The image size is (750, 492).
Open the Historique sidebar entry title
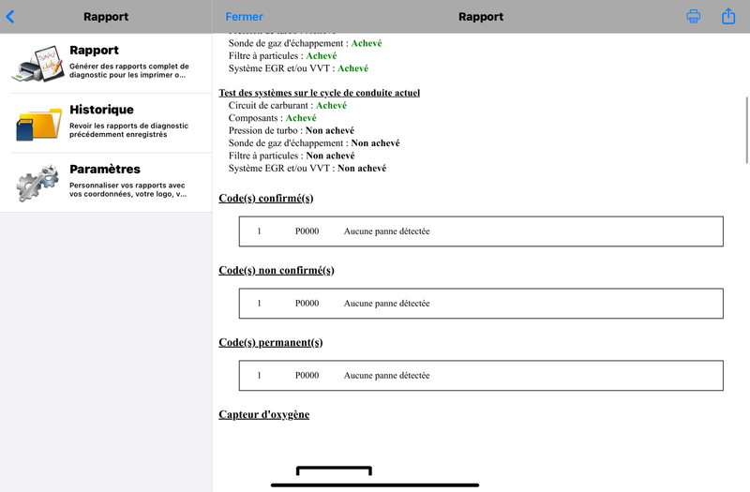pyautogui.click(x=101, y=110)
